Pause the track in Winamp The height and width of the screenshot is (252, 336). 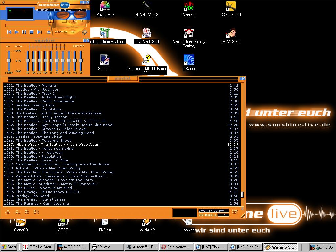(24, 32)
